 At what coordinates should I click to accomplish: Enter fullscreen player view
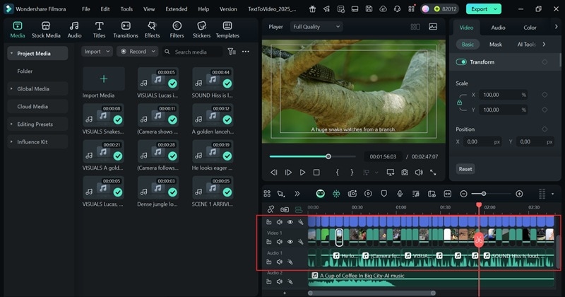click(x=433, y=173)
